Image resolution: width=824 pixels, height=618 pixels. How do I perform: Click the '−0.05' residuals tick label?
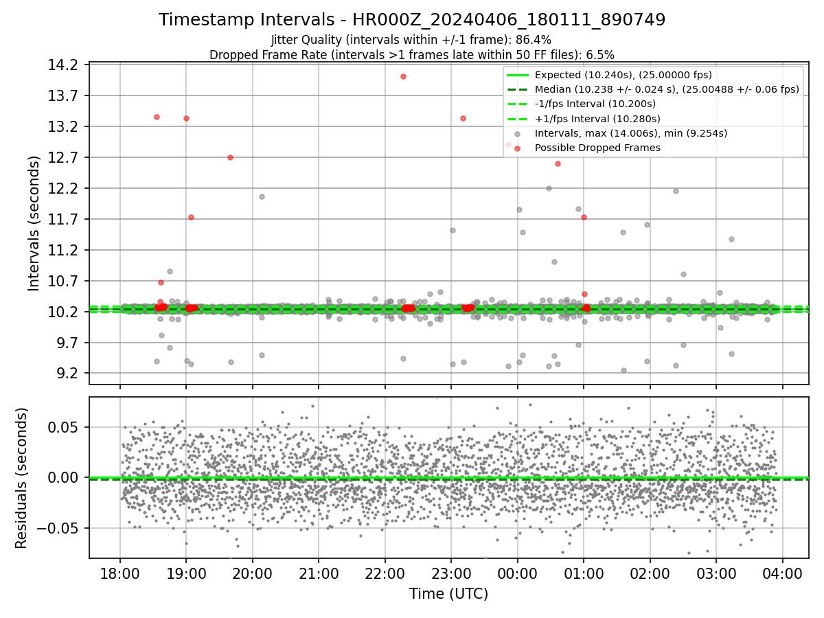pos(59,529)
